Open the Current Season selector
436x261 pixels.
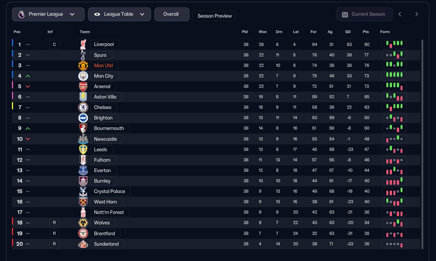point(364,14)
